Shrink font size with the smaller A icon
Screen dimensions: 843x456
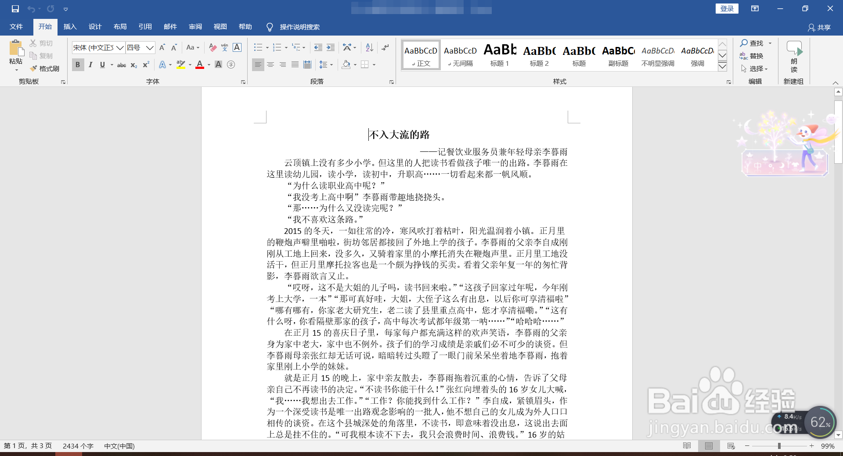click(x=174, y=47)
